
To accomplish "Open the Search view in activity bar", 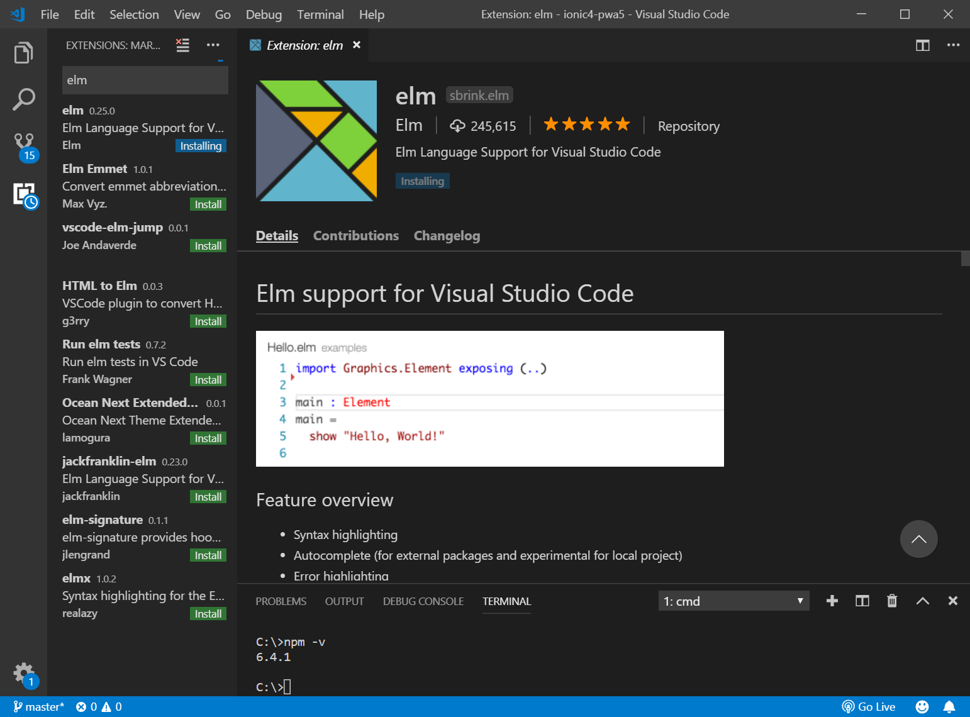I will [23, 99].
